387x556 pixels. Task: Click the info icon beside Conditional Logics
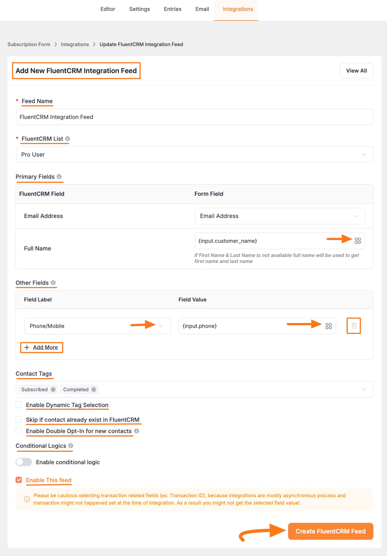tap(71, 446)
